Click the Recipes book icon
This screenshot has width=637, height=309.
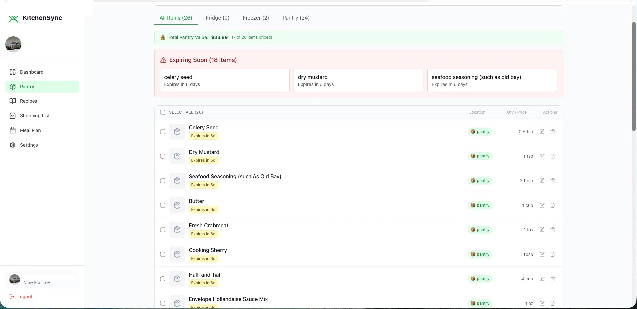(13, 101)
